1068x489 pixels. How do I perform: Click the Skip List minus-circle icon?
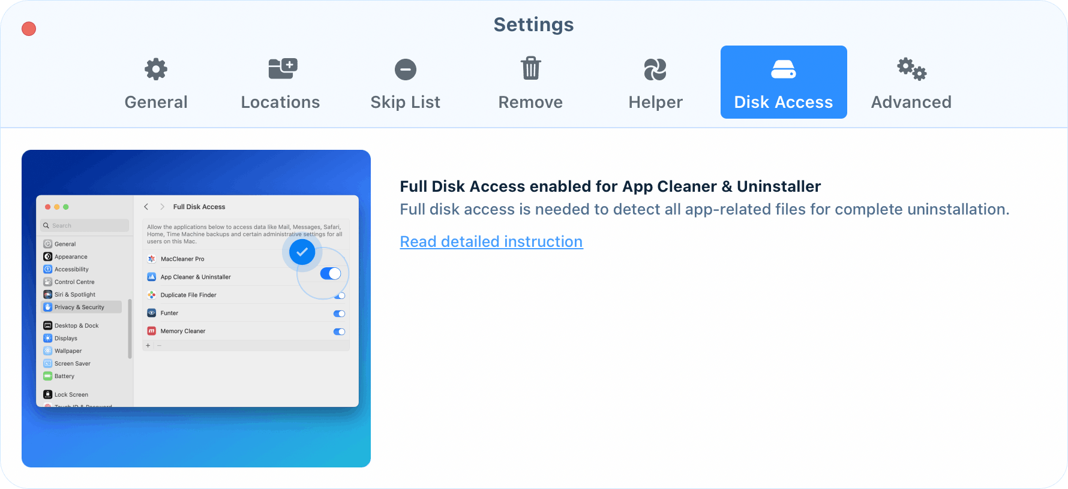point(406,70)
